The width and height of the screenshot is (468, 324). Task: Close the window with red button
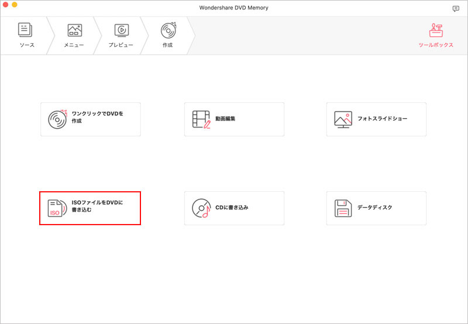(5, 5)
